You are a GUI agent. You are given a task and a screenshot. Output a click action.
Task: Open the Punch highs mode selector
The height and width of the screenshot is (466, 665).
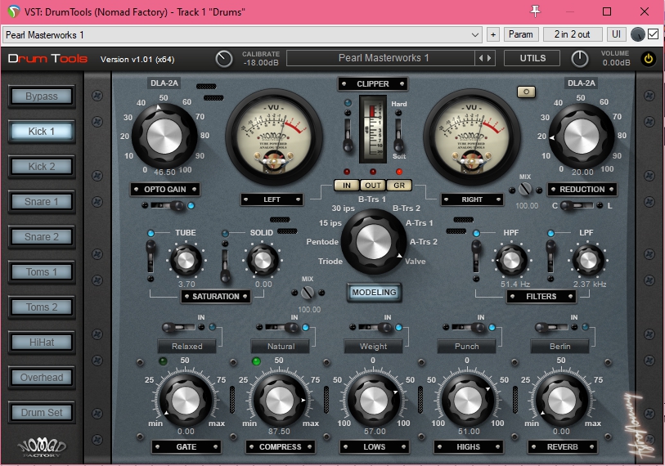(x=466, y=347)
